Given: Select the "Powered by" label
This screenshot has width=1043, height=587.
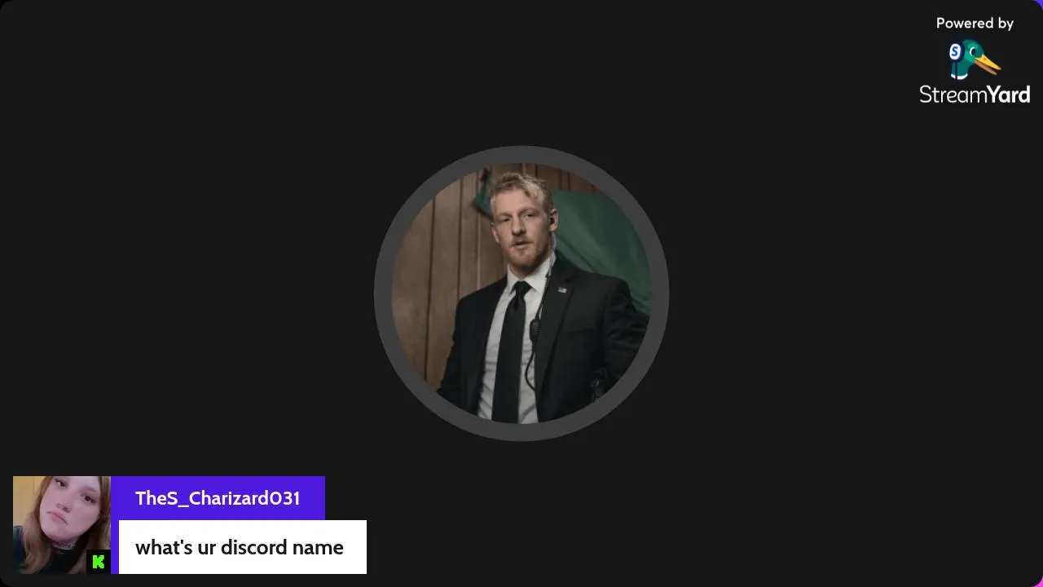Looking at the screenshot, I should [975, 24].
